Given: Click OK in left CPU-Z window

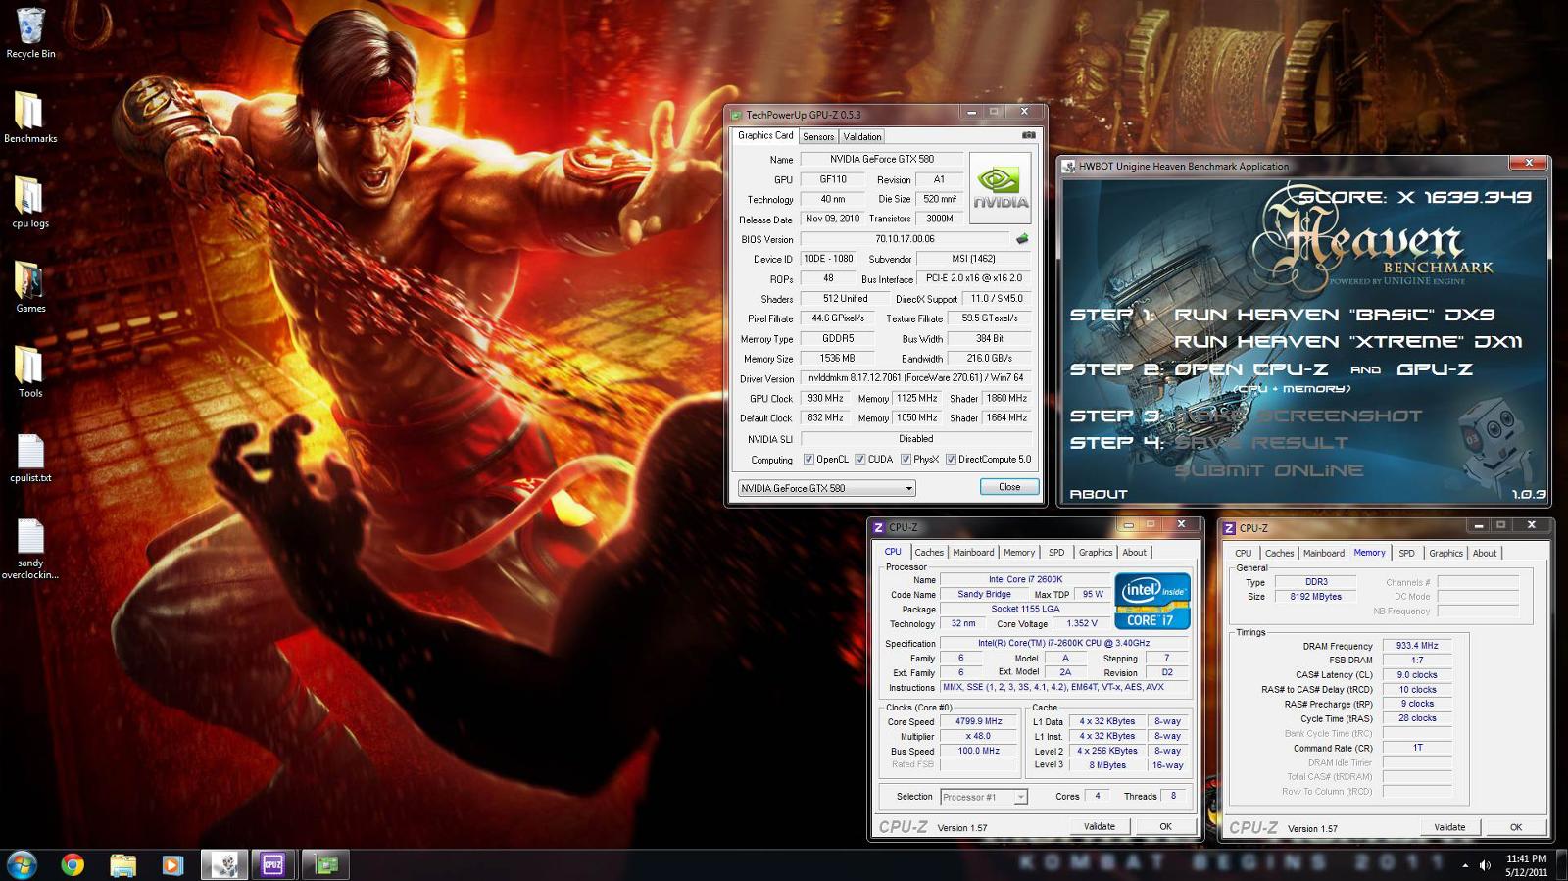Looking at the screenshot, I should click(1166, 826).
